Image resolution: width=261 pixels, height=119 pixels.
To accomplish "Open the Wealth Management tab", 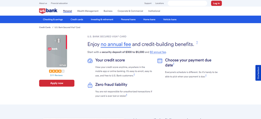I will pos(88,11).
